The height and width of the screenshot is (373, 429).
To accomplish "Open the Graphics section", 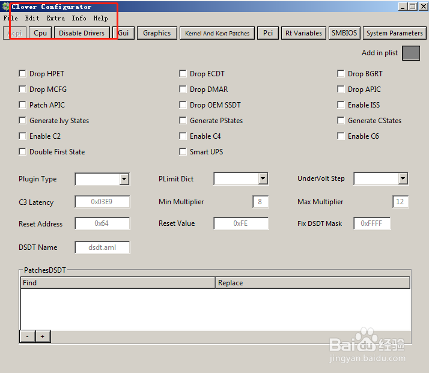I will point(157,33).
